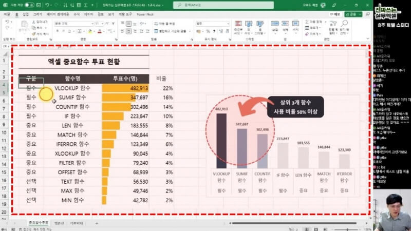
Task: Click the Format Painter (서식 복사) brush
Action: click(x=41, y=34)
